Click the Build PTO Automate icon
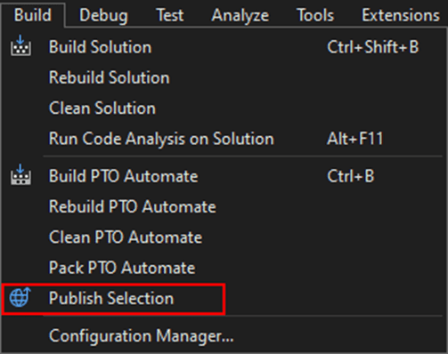The image size is (448, 354). 20,174
